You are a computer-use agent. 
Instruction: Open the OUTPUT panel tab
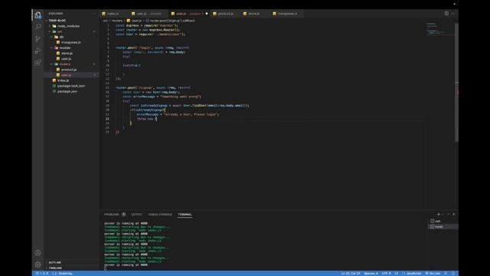pyautogui.click(x=136, y=215)
